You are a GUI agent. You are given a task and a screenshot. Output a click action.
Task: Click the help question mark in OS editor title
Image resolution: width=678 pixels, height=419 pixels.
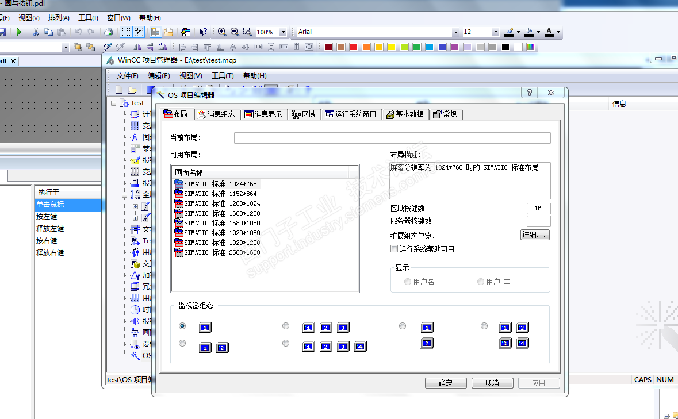530,93
